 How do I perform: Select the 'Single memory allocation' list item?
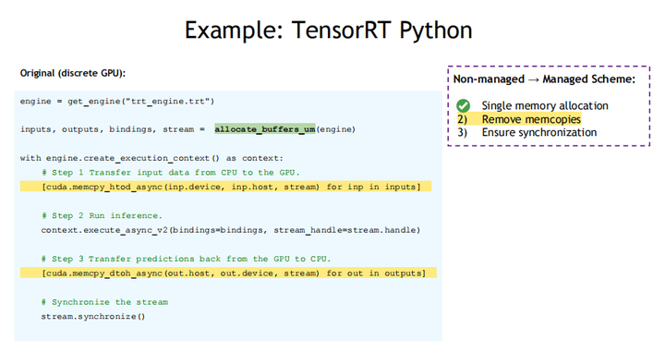(x=545, y=105)
